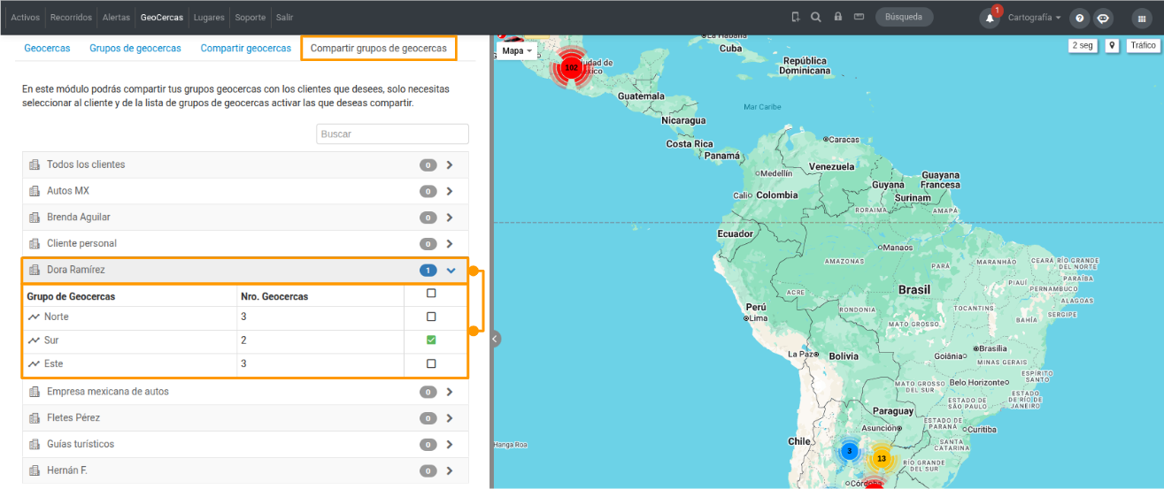Click the map pin marker button
1164x489 pixels.
click(x=1112, y=46)
